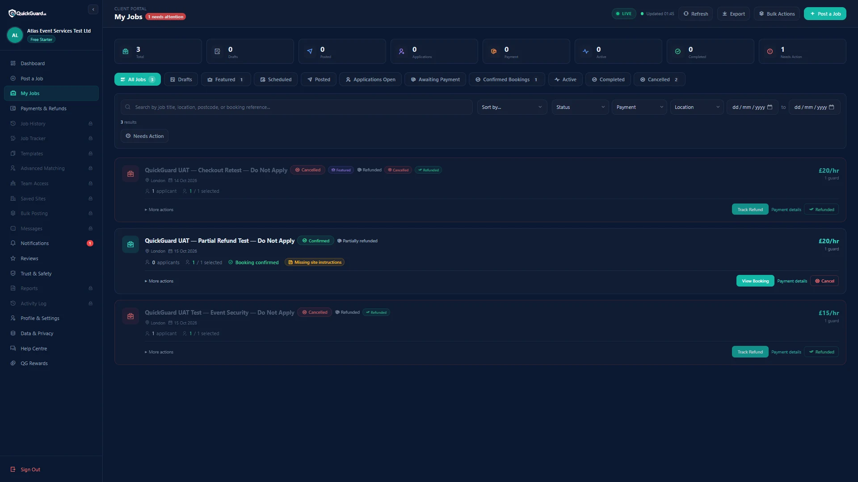Open the Applications stat card

coord(434,51)
